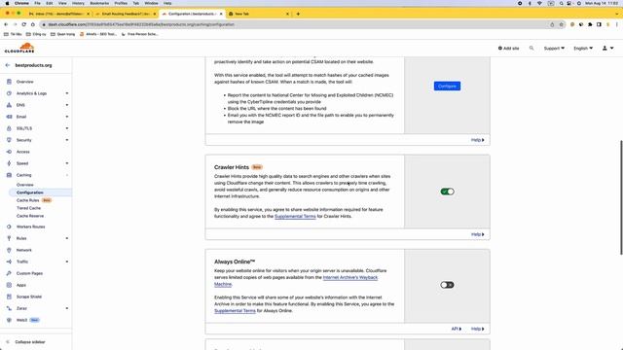The height and width of the screenshot is (350, 623).
Task: Reload the page in Chrome
Action: (23, 24)
